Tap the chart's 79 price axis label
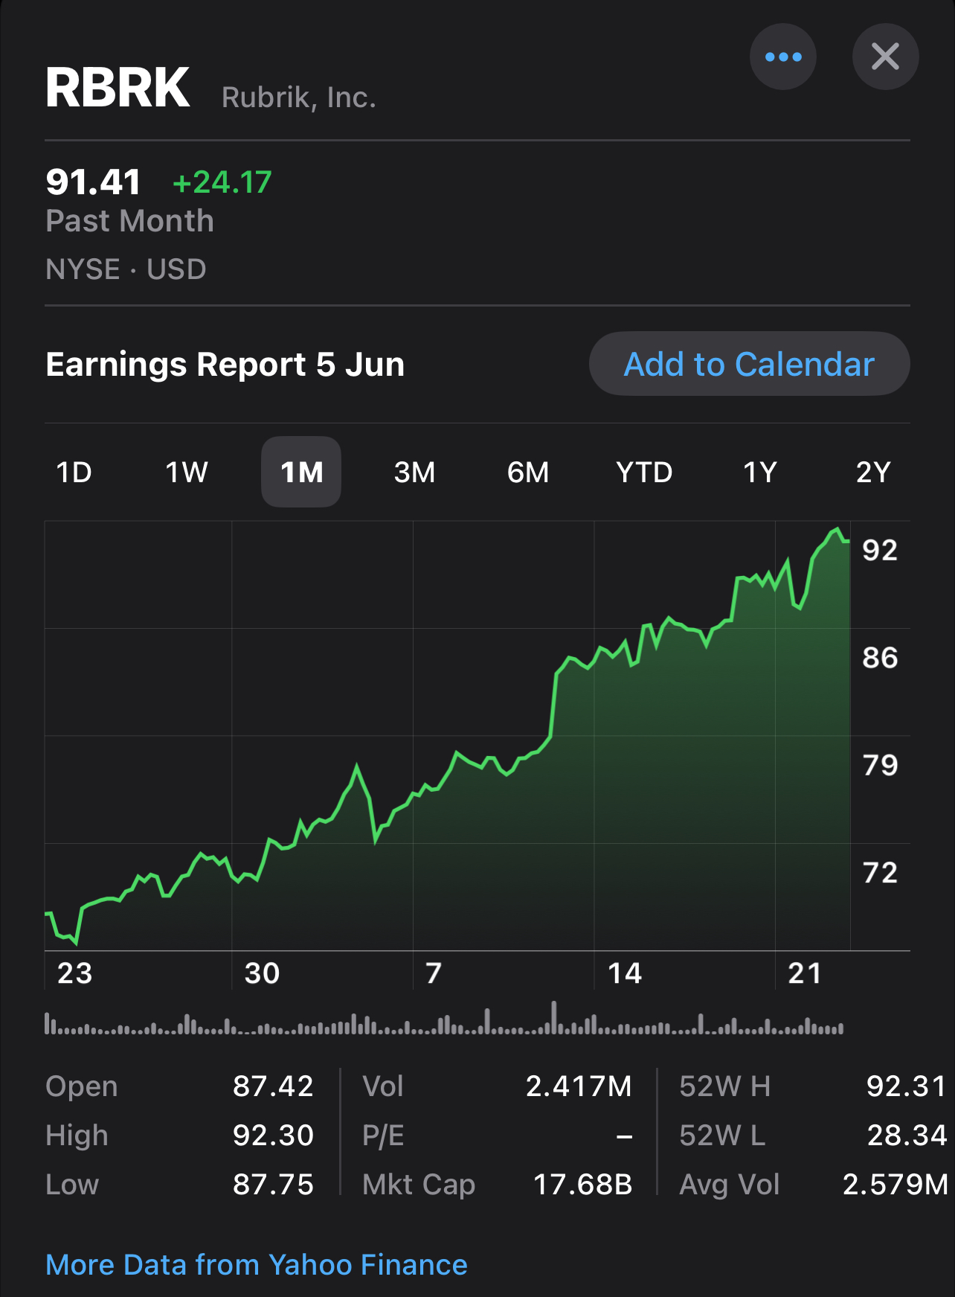This screenshot has width=955, height=1297. click(880, 765)
